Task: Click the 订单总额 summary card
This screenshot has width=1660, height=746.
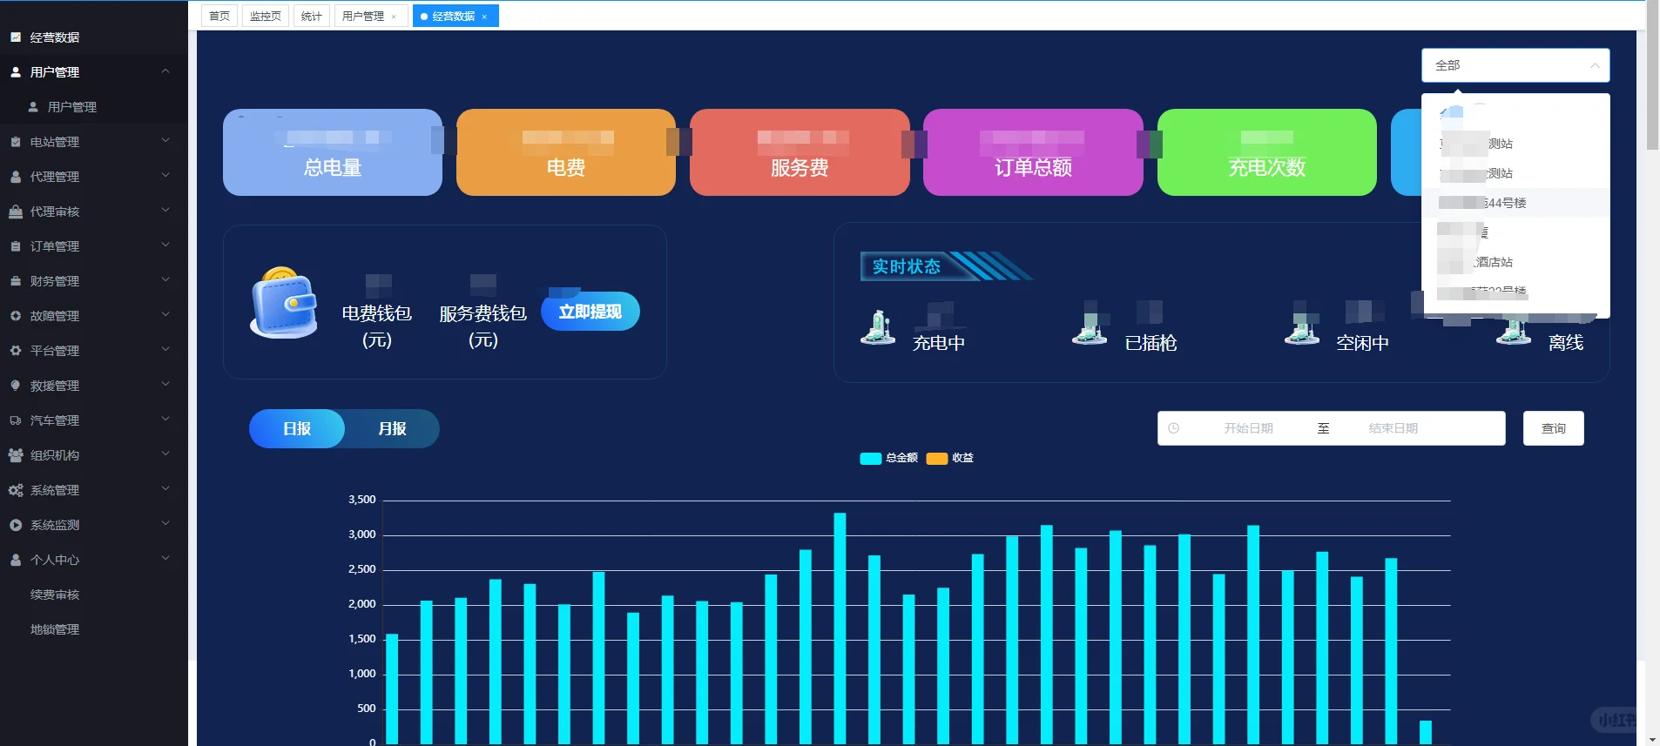Action: coord(1033,152)
